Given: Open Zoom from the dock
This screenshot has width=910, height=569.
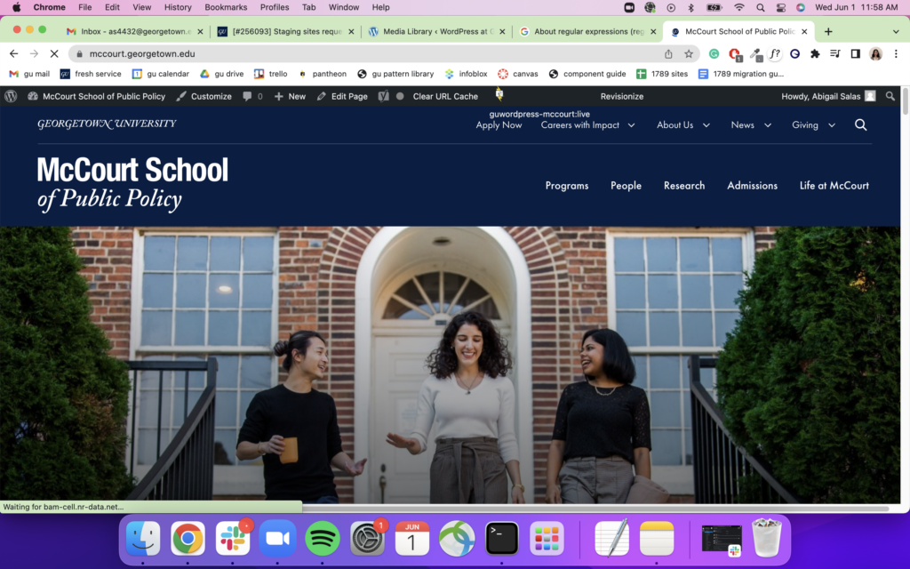Looking at the screenshot, I should 277,538.
